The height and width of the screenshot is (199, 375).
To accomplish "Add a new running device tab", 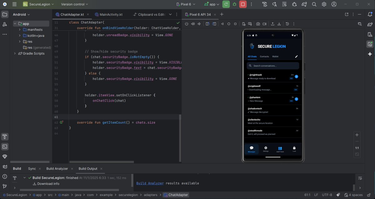I will [222, 14].
